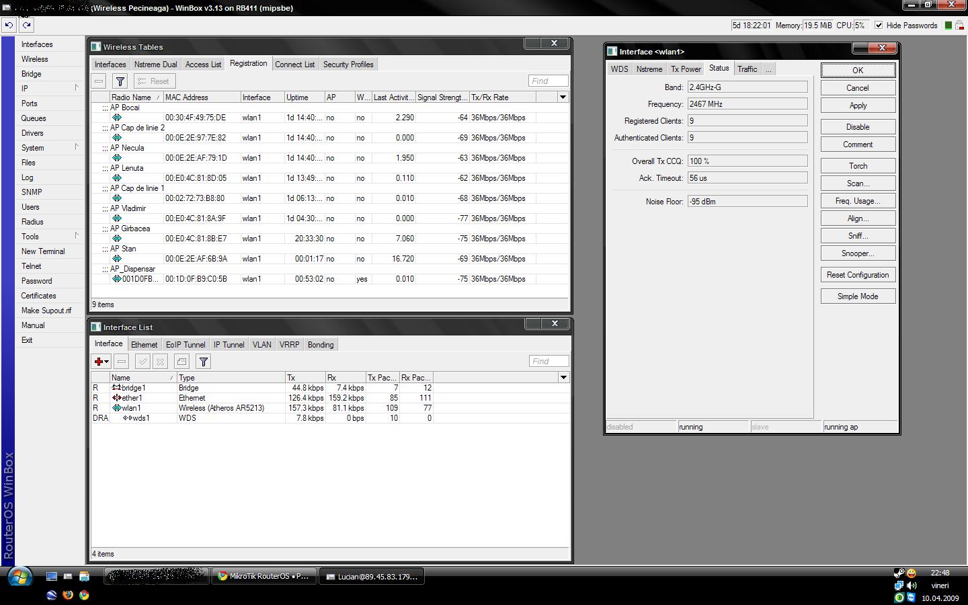The image size is (968, 605).
Task: Launch Chrome from the quick launch bar
Action: point(84,595)
